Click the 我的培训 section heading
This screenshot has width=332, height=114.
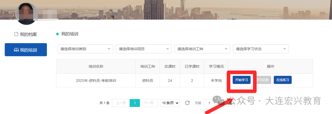70,34
